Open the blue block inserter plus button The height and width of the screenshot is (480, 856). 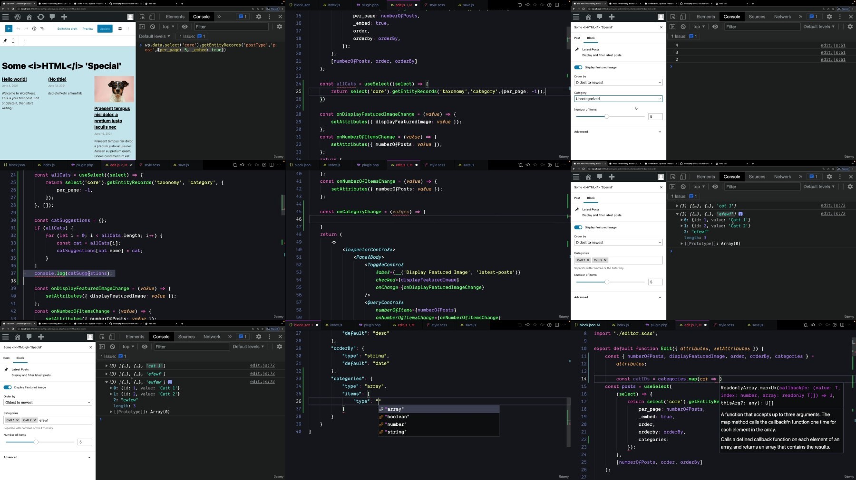pos(9,28)
